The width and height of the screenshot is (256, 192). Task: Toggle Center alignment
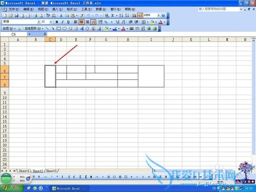click(x=81, y=22)
